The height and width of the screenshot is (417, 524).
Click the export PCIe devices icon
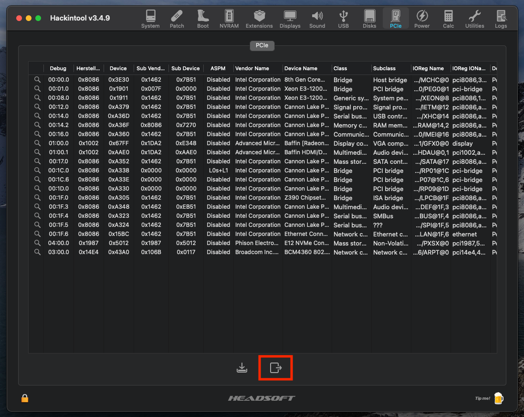tap(276, 368)
